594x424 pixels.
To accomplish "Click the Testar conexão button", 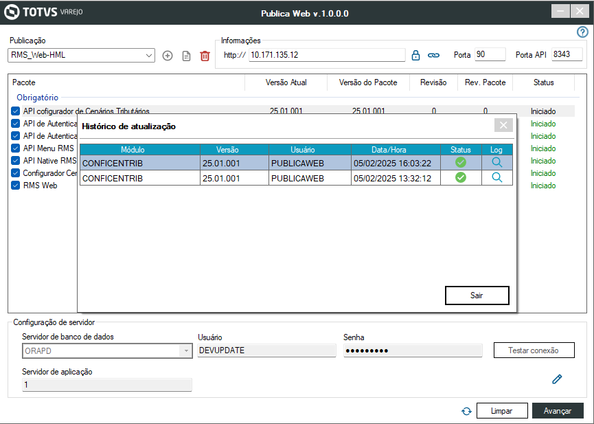I will click(534, 350).
